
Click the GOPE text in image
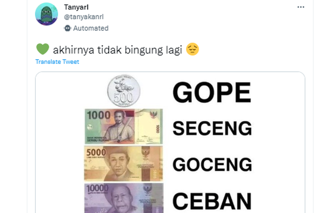click(212, 92)
